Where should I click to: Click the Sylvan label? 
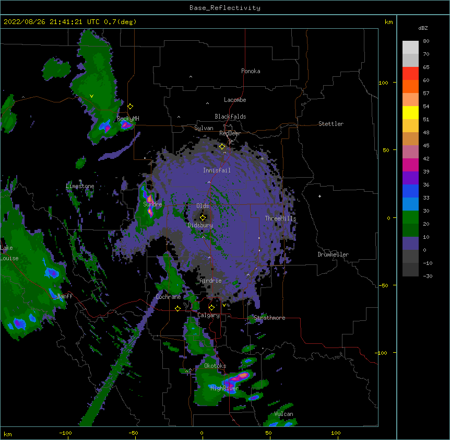click(x=204, y=128)
